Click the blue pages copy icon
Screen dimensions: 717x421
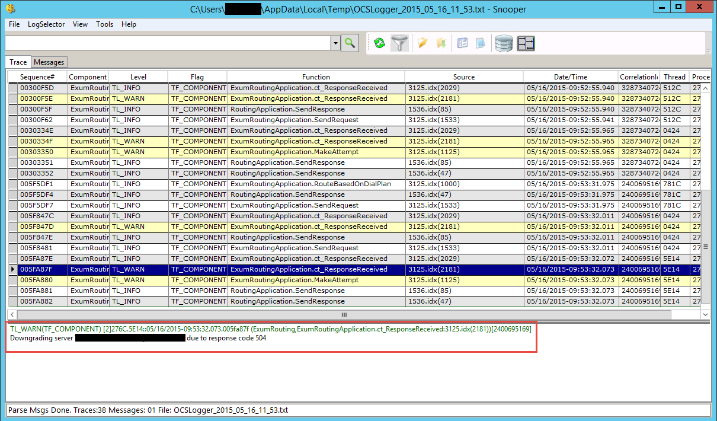click(481, 43)
